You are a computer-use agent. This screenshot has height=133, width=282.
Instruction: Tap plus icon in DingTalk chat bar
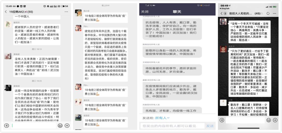(275, 120)
